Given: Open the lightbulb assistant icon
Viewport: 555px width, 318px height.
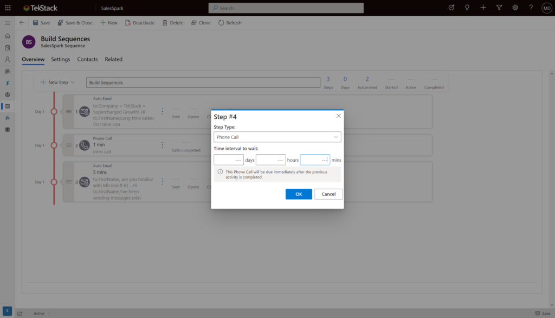Looking at the screenshot, I should (x=467, y=8).
